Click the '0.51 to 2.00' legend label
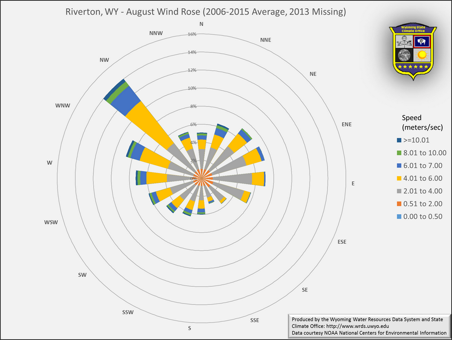 pyautogui.click(x=423, y=204)
